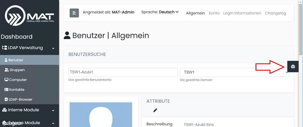
Task: Click the tree icon beside LDAP Verwaltung
Action: point(4,47)
